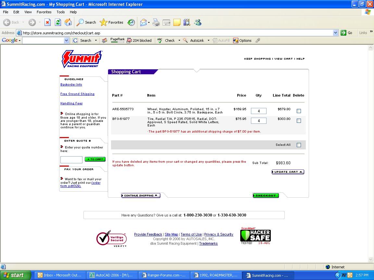This screenshot has height=280, width=374.
Task: Click the highlighter pen toolbar icon
Action: pos(257,41)
